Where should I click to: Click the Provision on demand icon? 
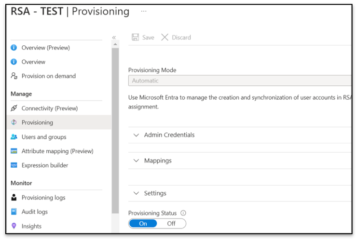[14, 76]
